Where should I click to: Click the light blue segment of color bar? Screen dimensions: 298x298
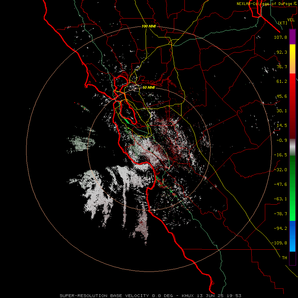(292, 244)
